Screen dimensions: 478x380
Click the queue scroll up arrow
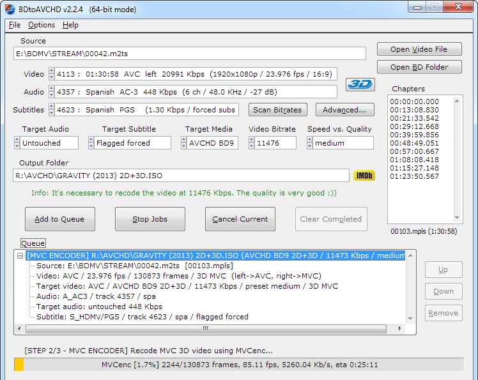411,255
